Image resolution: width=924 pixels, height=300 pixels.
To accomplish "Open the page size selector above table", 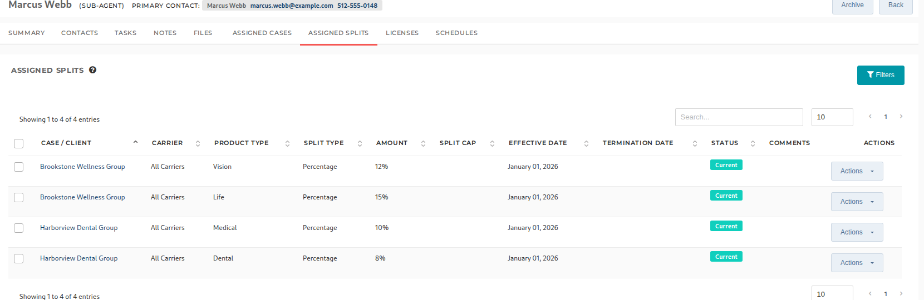I will (x=832, y=117).
